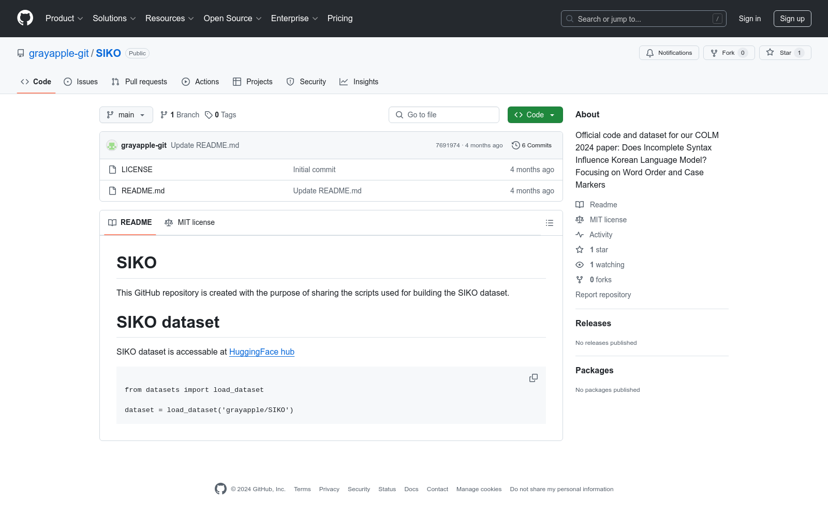Viewport: 828px width, 517px height.
Task: Open the SIKO repository link
Action: click(x=108, y=53)
